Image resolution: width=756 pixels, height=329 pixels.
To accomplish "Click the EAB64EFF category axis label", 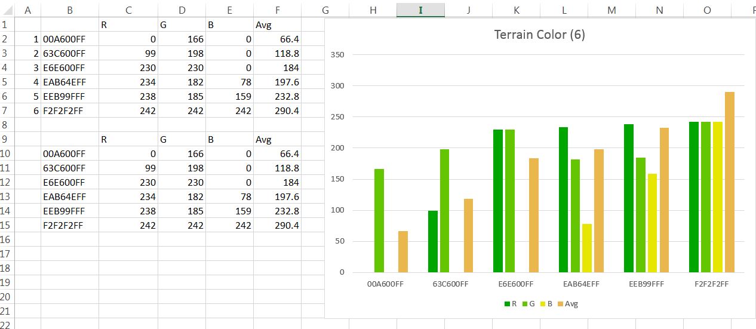I will 582,284.
